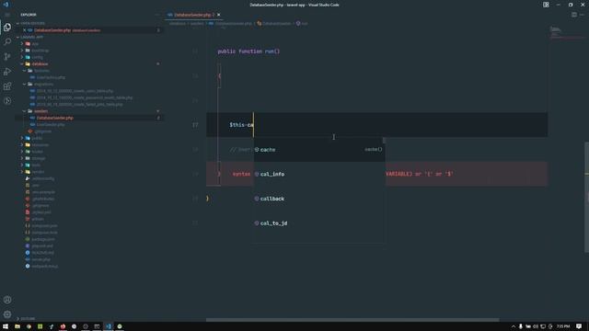Open the artisan file
This screenshot has width=589, height=331.
[38, 219]
